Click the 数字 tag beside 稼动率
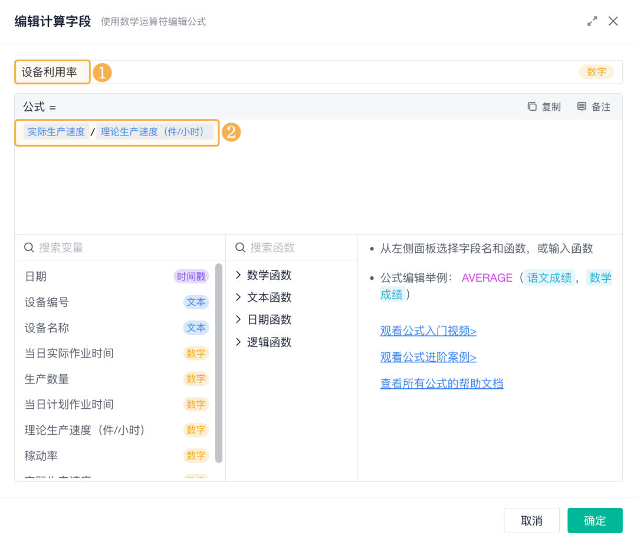The height and width of the screenshot is (542, 637). [x=196, y=455]
